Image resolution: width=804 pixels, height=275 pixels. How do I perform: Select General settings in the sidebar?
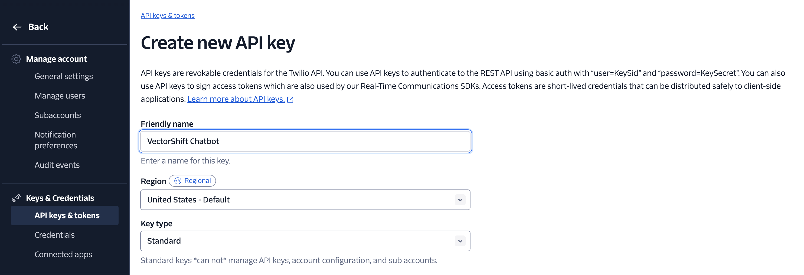tap(64, 76)
